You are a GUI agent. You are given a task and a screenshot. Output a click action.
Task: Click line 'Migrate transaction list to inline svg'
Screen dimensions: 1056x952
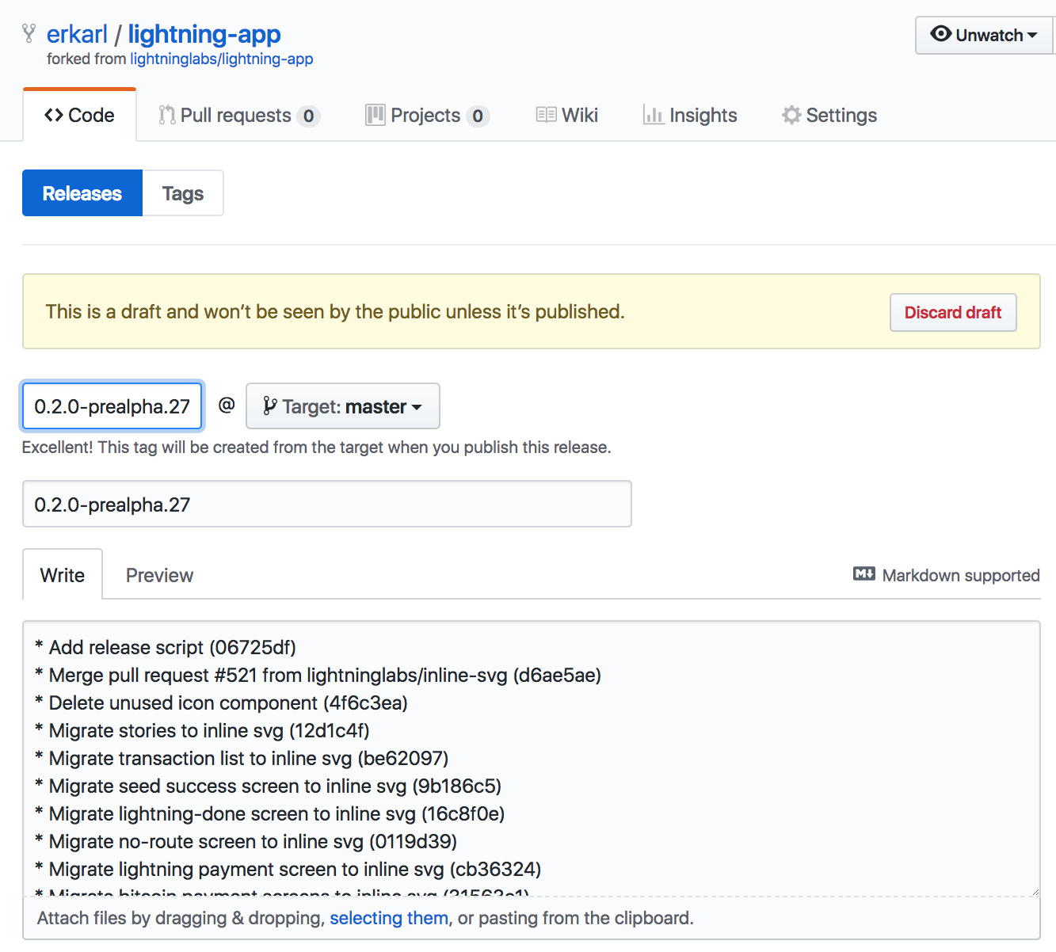tap(242, 758)
